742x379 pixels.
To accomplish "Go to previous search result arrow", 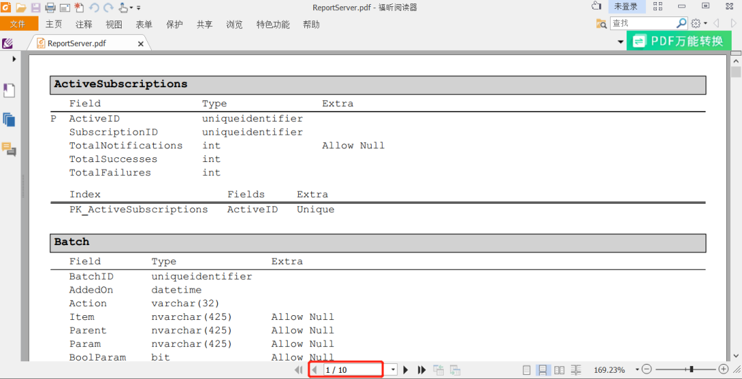I will coord(717,23).
